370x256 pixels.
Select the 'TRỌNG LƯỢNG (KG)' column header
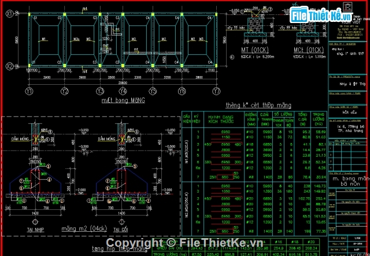[x=319, y=119]
